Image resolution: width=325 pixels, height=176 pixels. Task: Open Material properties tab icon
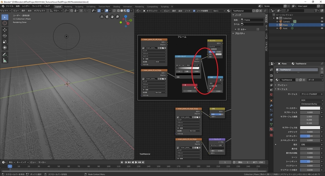click(271, 129)
